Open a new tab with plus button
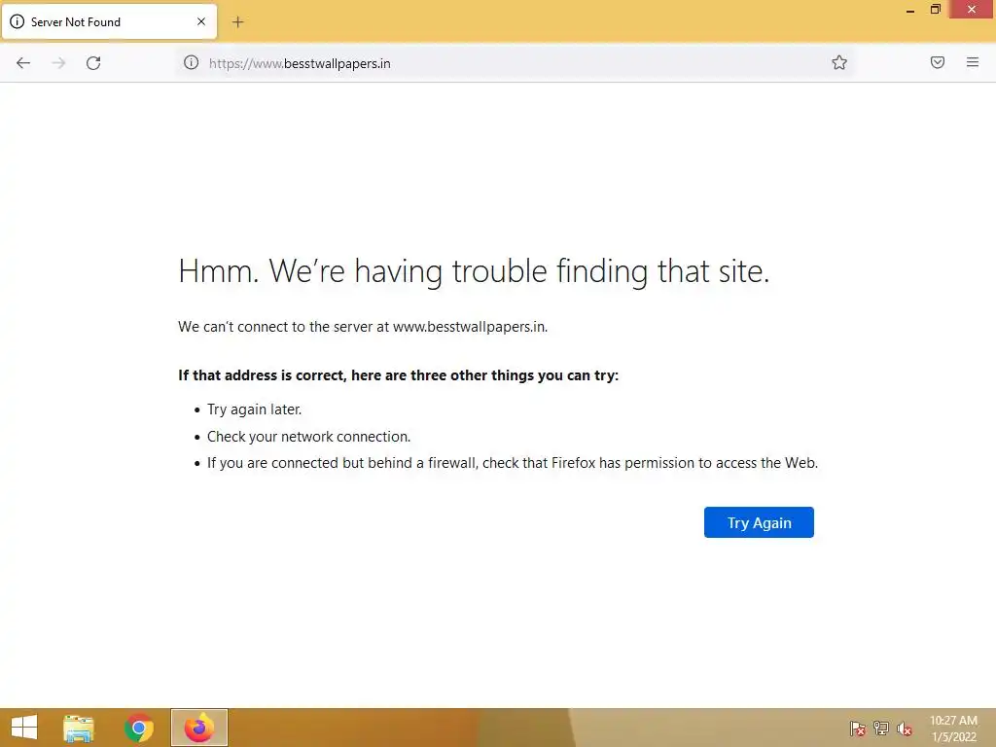This screenshot has height=747, width=996. 237,22
